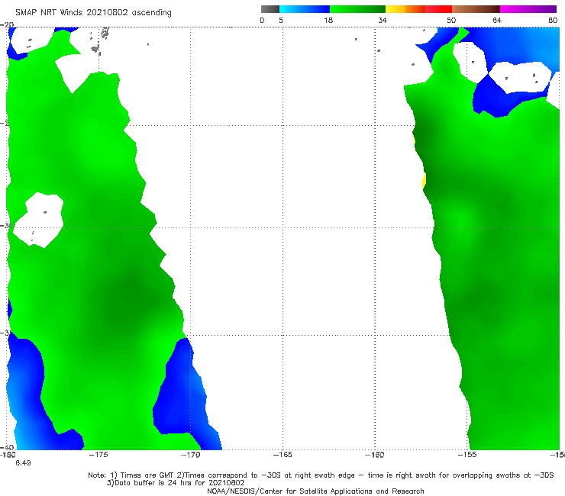The image size is (565, 496).
Task: Select the cyan-to-blue segment of the color scale
Action: [x=305, y=9]
